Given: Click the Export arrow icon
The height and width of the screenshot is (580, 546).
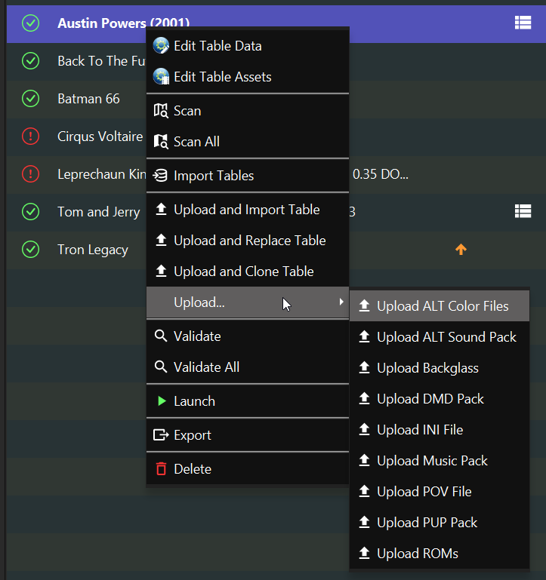Looking at the screenshot, I should (161, 435).
